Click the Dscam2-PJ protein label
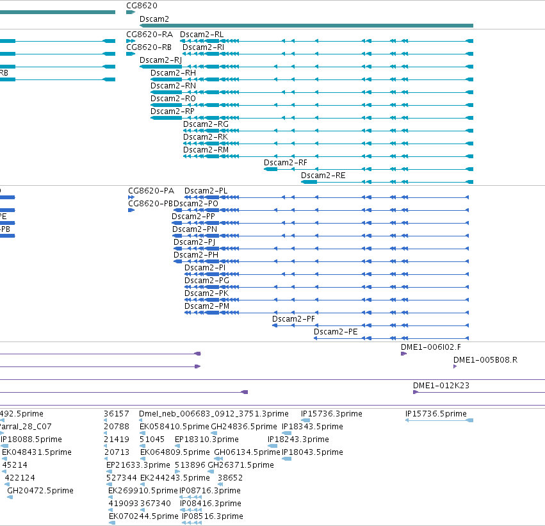 [x=194, y=242]
